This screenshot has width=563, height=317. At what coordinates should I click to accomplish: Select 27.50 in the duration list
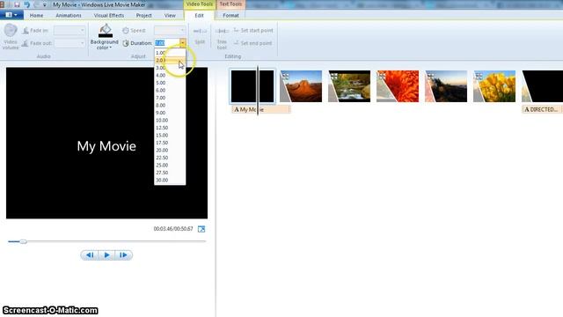[x=170, y=173]
